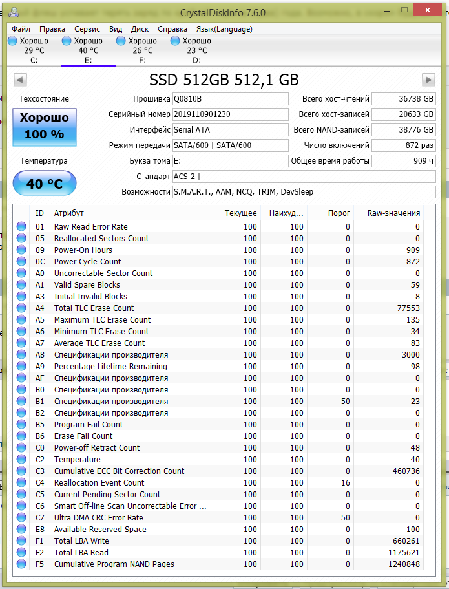Open the Диск menu
This screenshot has height=589, width=449.
[140, 29]
